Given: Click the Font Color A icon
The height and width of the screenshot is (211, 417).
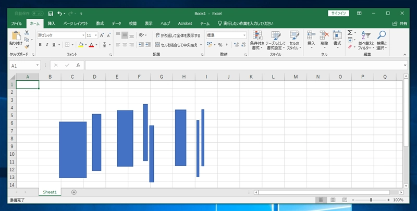Looking at the screenshot, I should coord(92,45).
